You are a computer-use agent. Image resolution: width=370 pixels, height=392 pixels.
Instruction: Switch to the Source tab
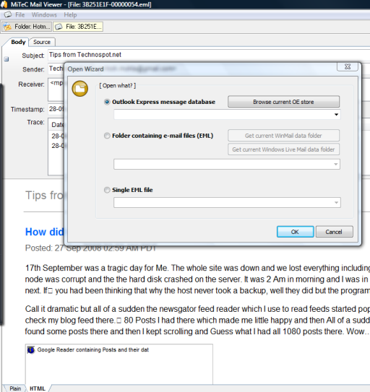[42, 42]
